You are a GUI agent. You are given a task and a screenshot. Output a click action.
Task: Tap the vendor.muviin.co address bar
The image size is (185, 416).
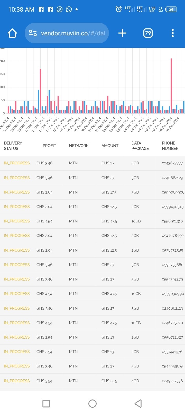67,33
